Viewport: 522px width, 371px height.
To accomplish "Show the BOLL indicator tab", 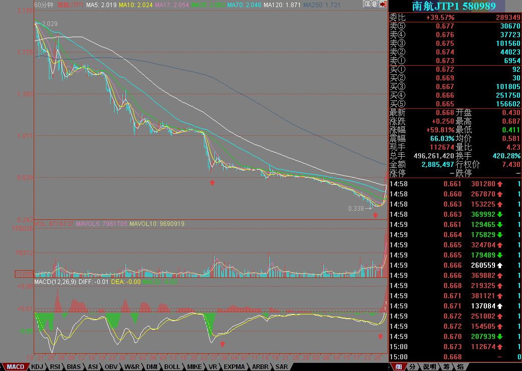I will point(172,366).
